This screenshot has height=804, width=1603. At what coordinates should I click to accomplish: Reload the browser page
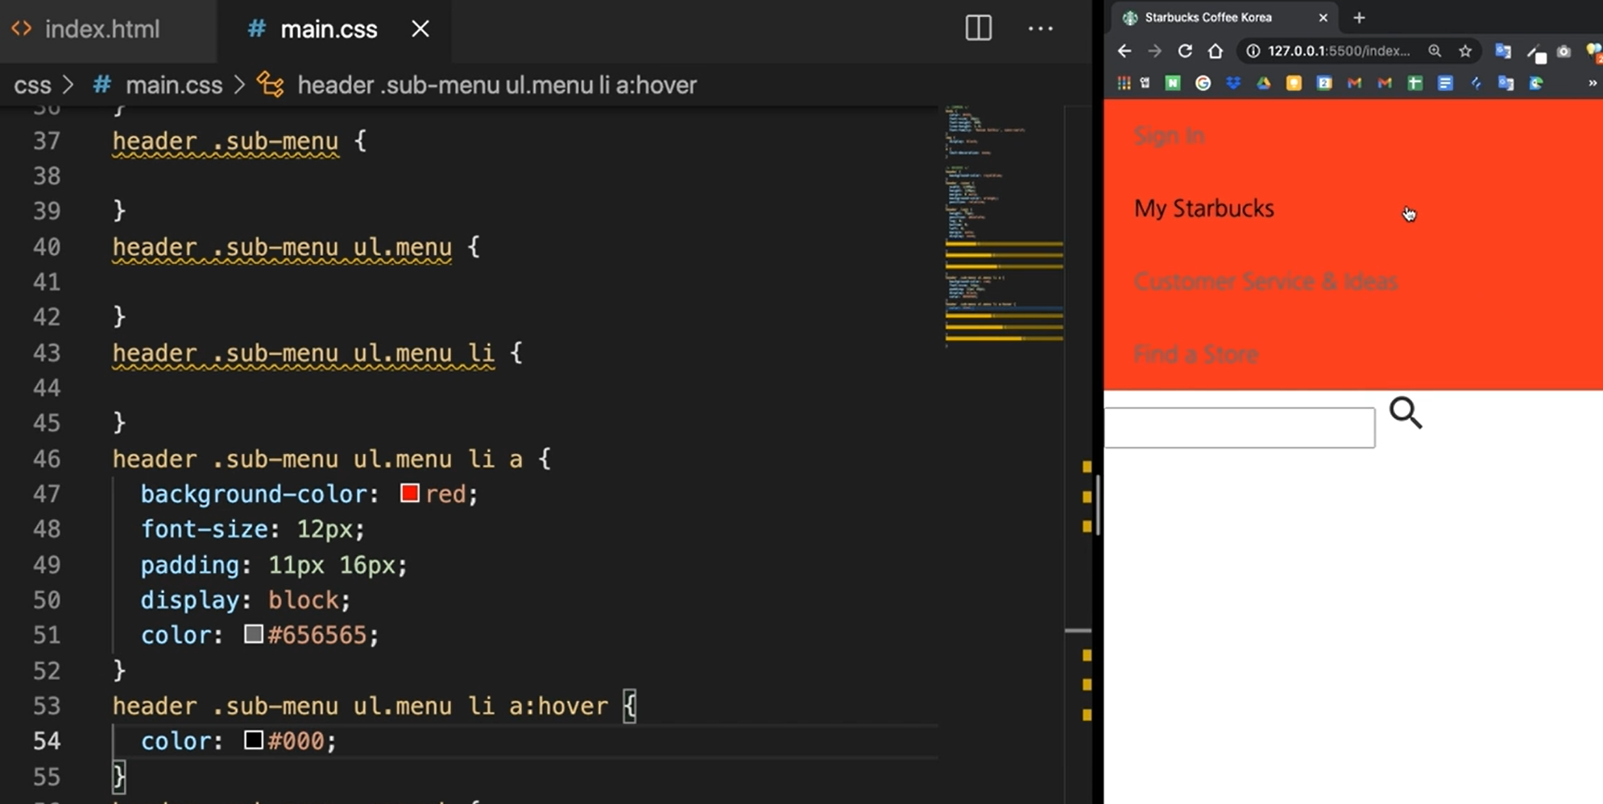tap(1185, 51)
